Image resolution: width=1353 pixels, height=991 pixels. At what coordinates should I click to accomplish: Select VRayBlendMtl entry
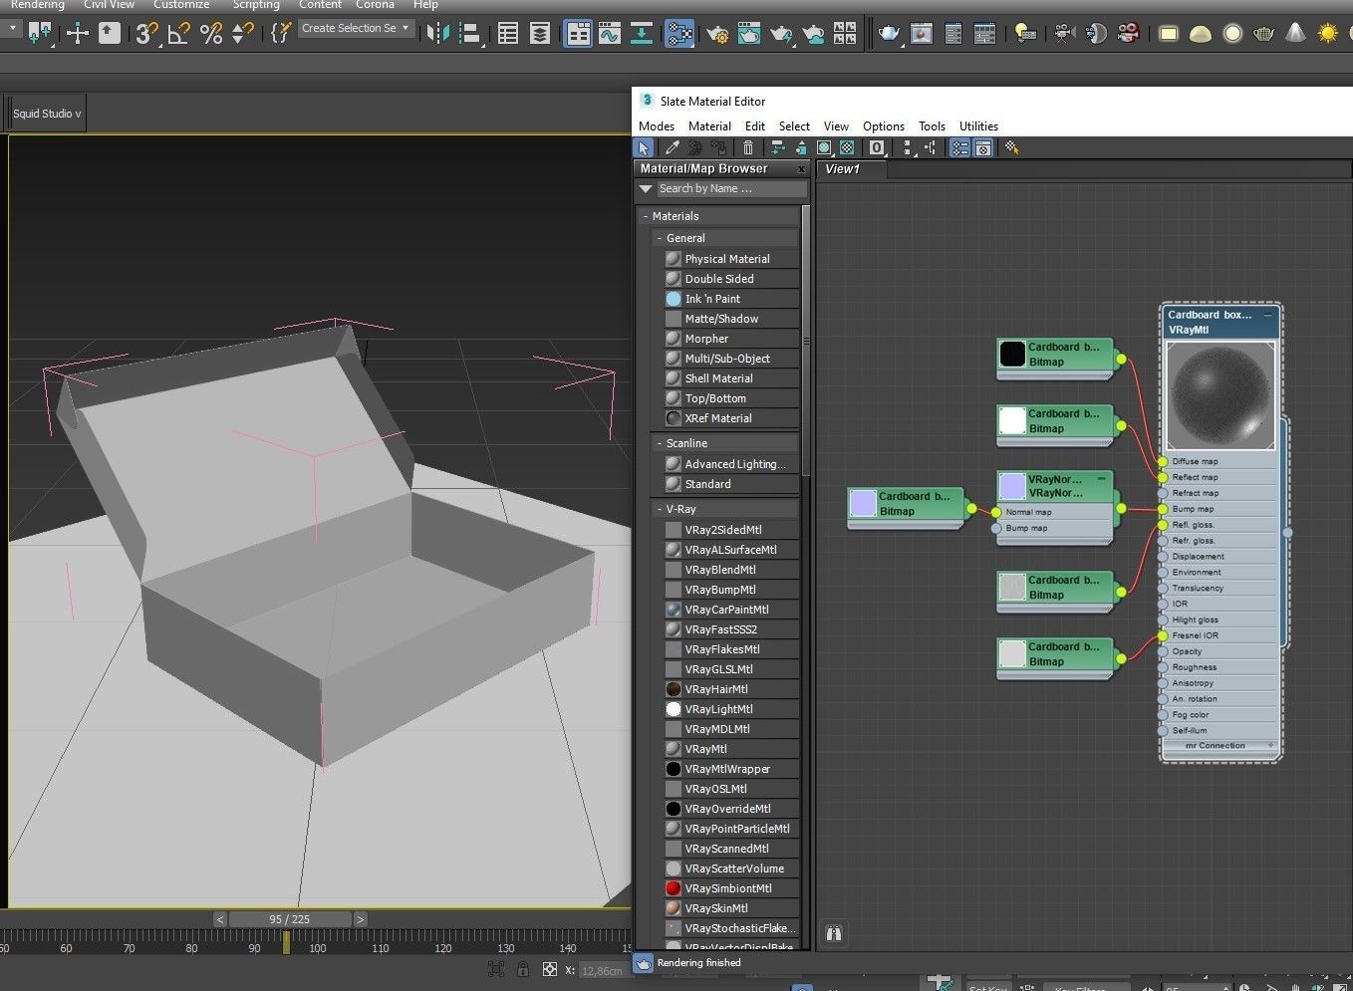[730, 570]
